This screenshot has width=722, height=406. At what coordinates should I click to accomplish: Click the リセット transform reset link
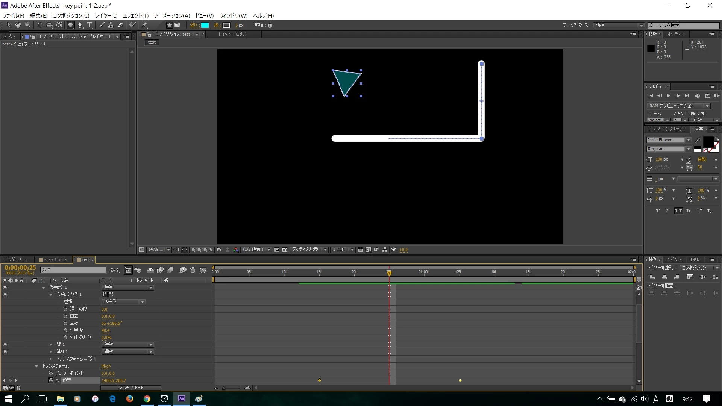[106, 366]
